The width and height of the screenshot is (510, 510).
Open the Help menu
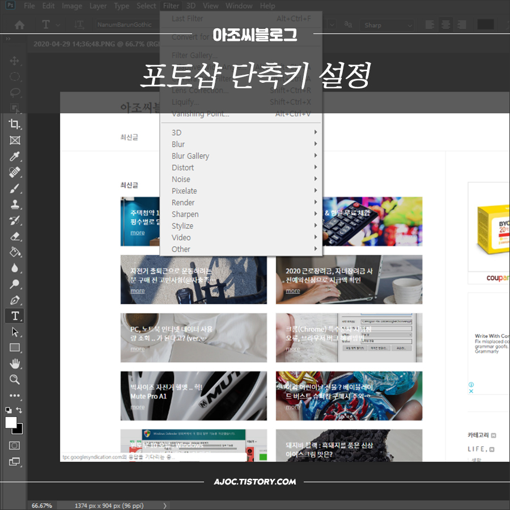pyautogui.click(x=267, y=6)
